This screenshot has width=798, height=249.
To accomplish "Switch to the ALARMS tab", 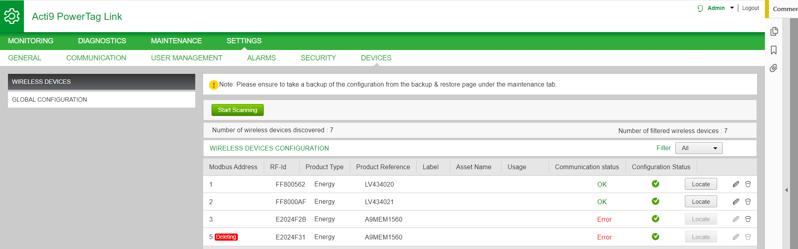I will pyautogui.click(x=261, y=58).
